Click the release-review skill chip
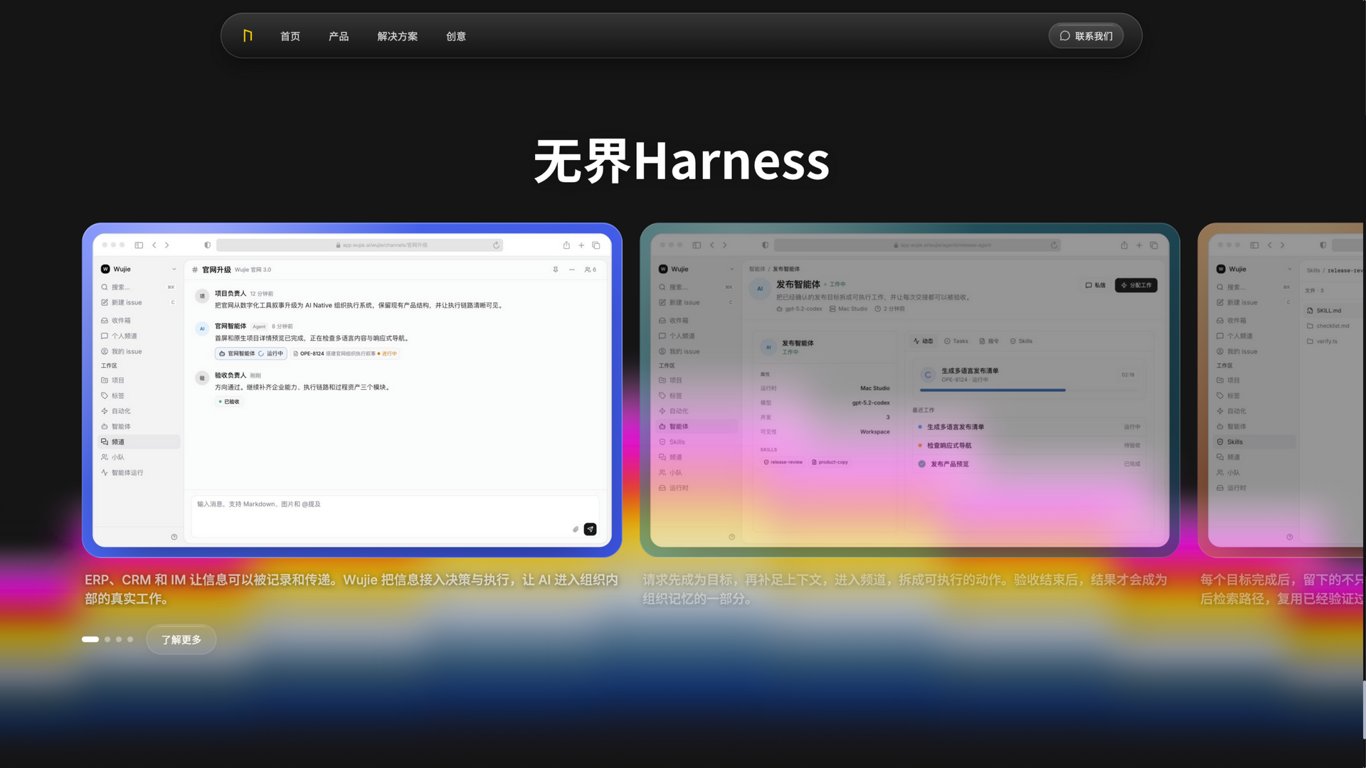 coord(783,462)
